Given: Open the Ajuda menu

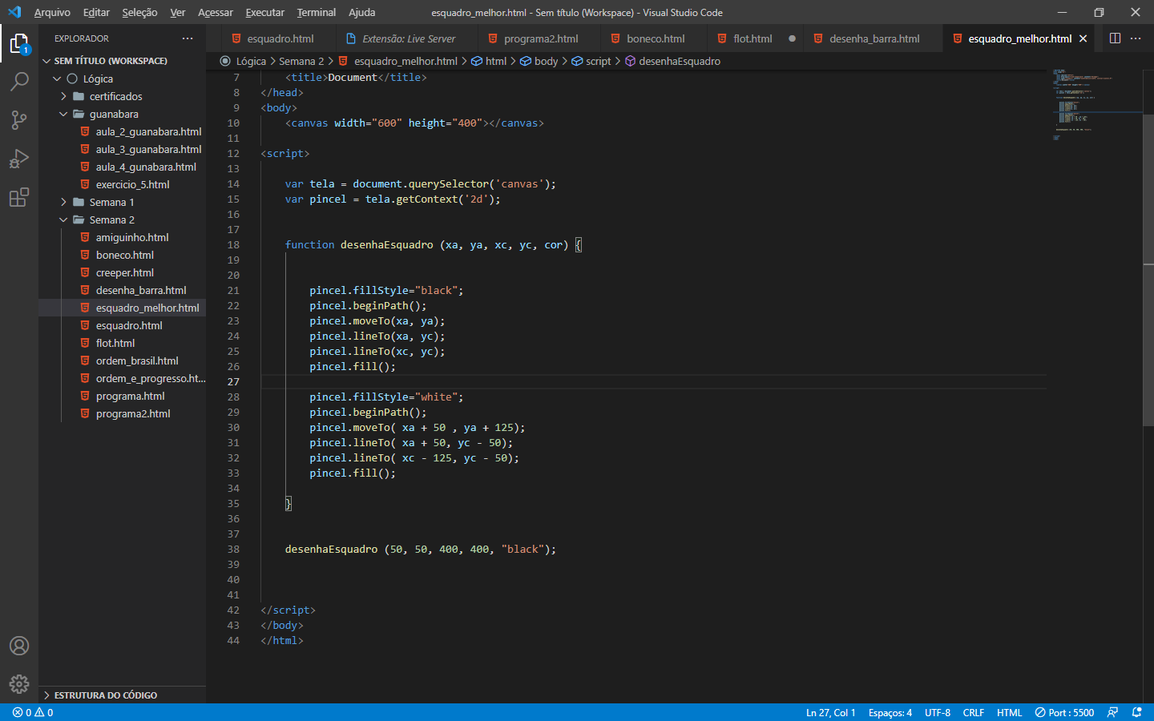Looking at the screenshot, I should pyautogui.click(x=362, y=12).
